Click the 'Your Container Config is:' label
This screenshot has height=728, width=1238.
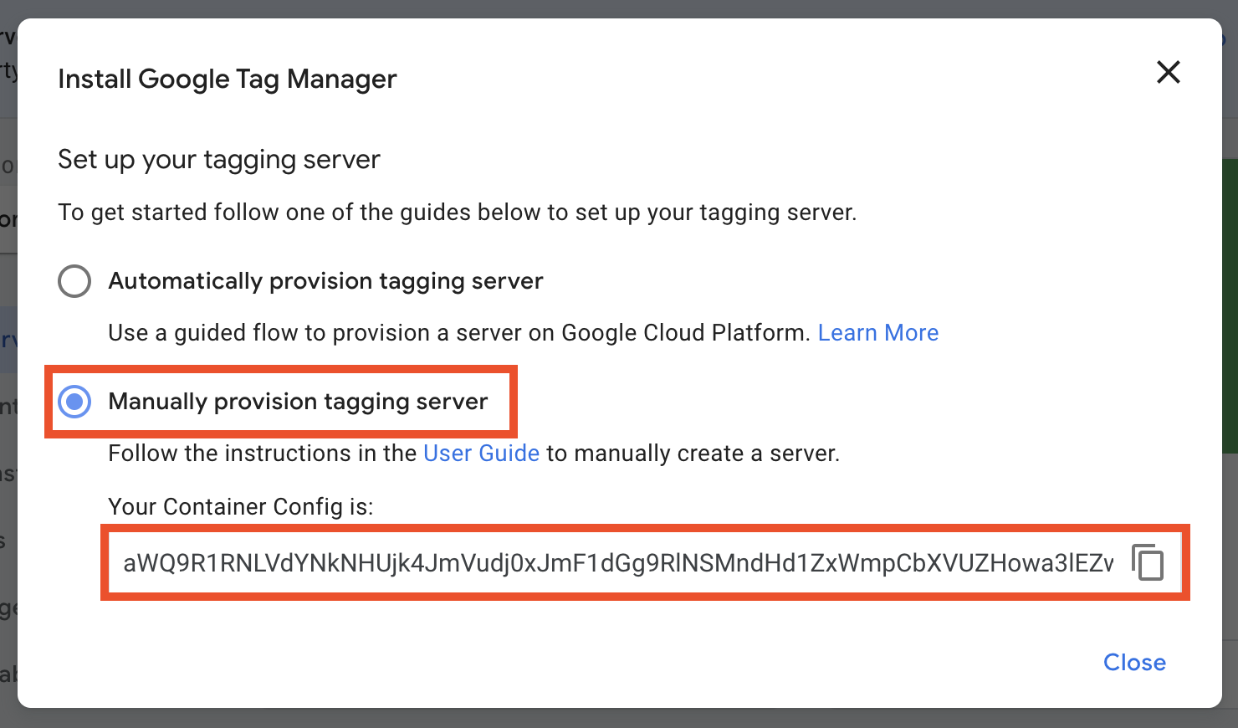240,507
